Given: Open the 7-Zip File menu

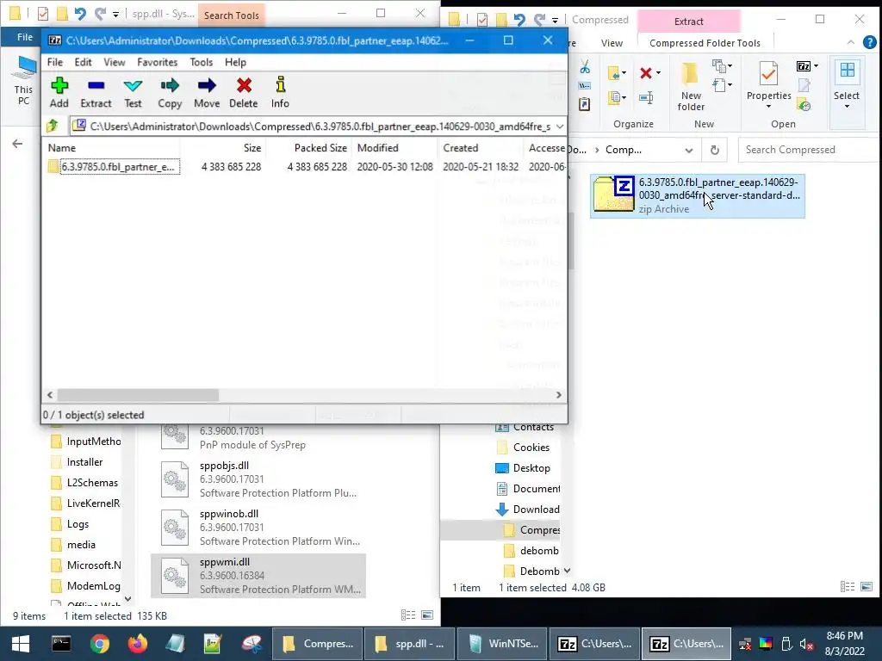Looking at the screenshot, I should click(x=54, y=62).
